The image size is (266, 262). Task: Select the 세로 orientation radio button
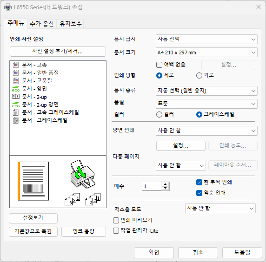click(159, 75)
